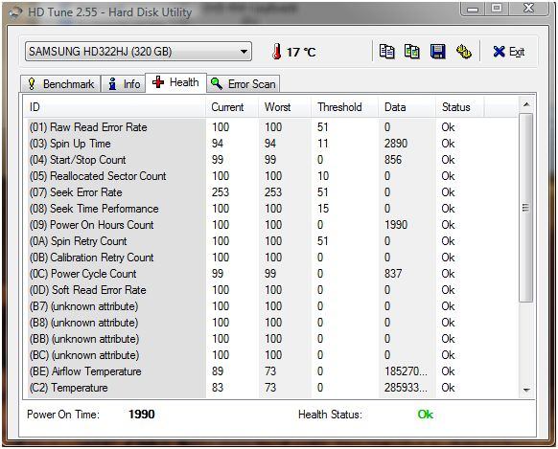Close the HD Tune window
Screen dimensions: 558x449
(529, 9)
